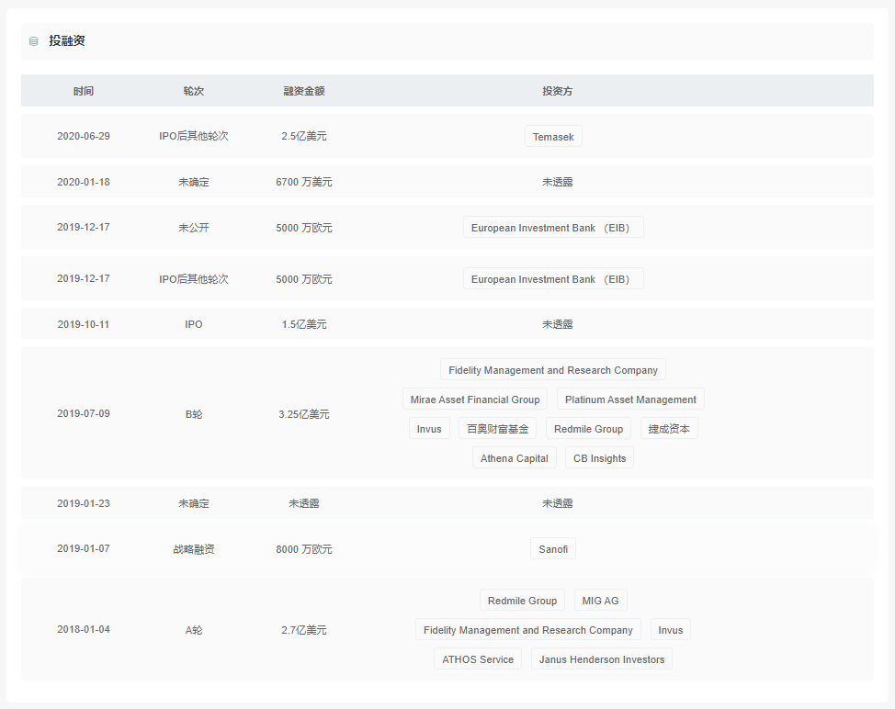The image size is (895, 709).
Task: Click the Mirae Asset Financial Group tag
Action: pyautogui.click(x=474, y=399)
